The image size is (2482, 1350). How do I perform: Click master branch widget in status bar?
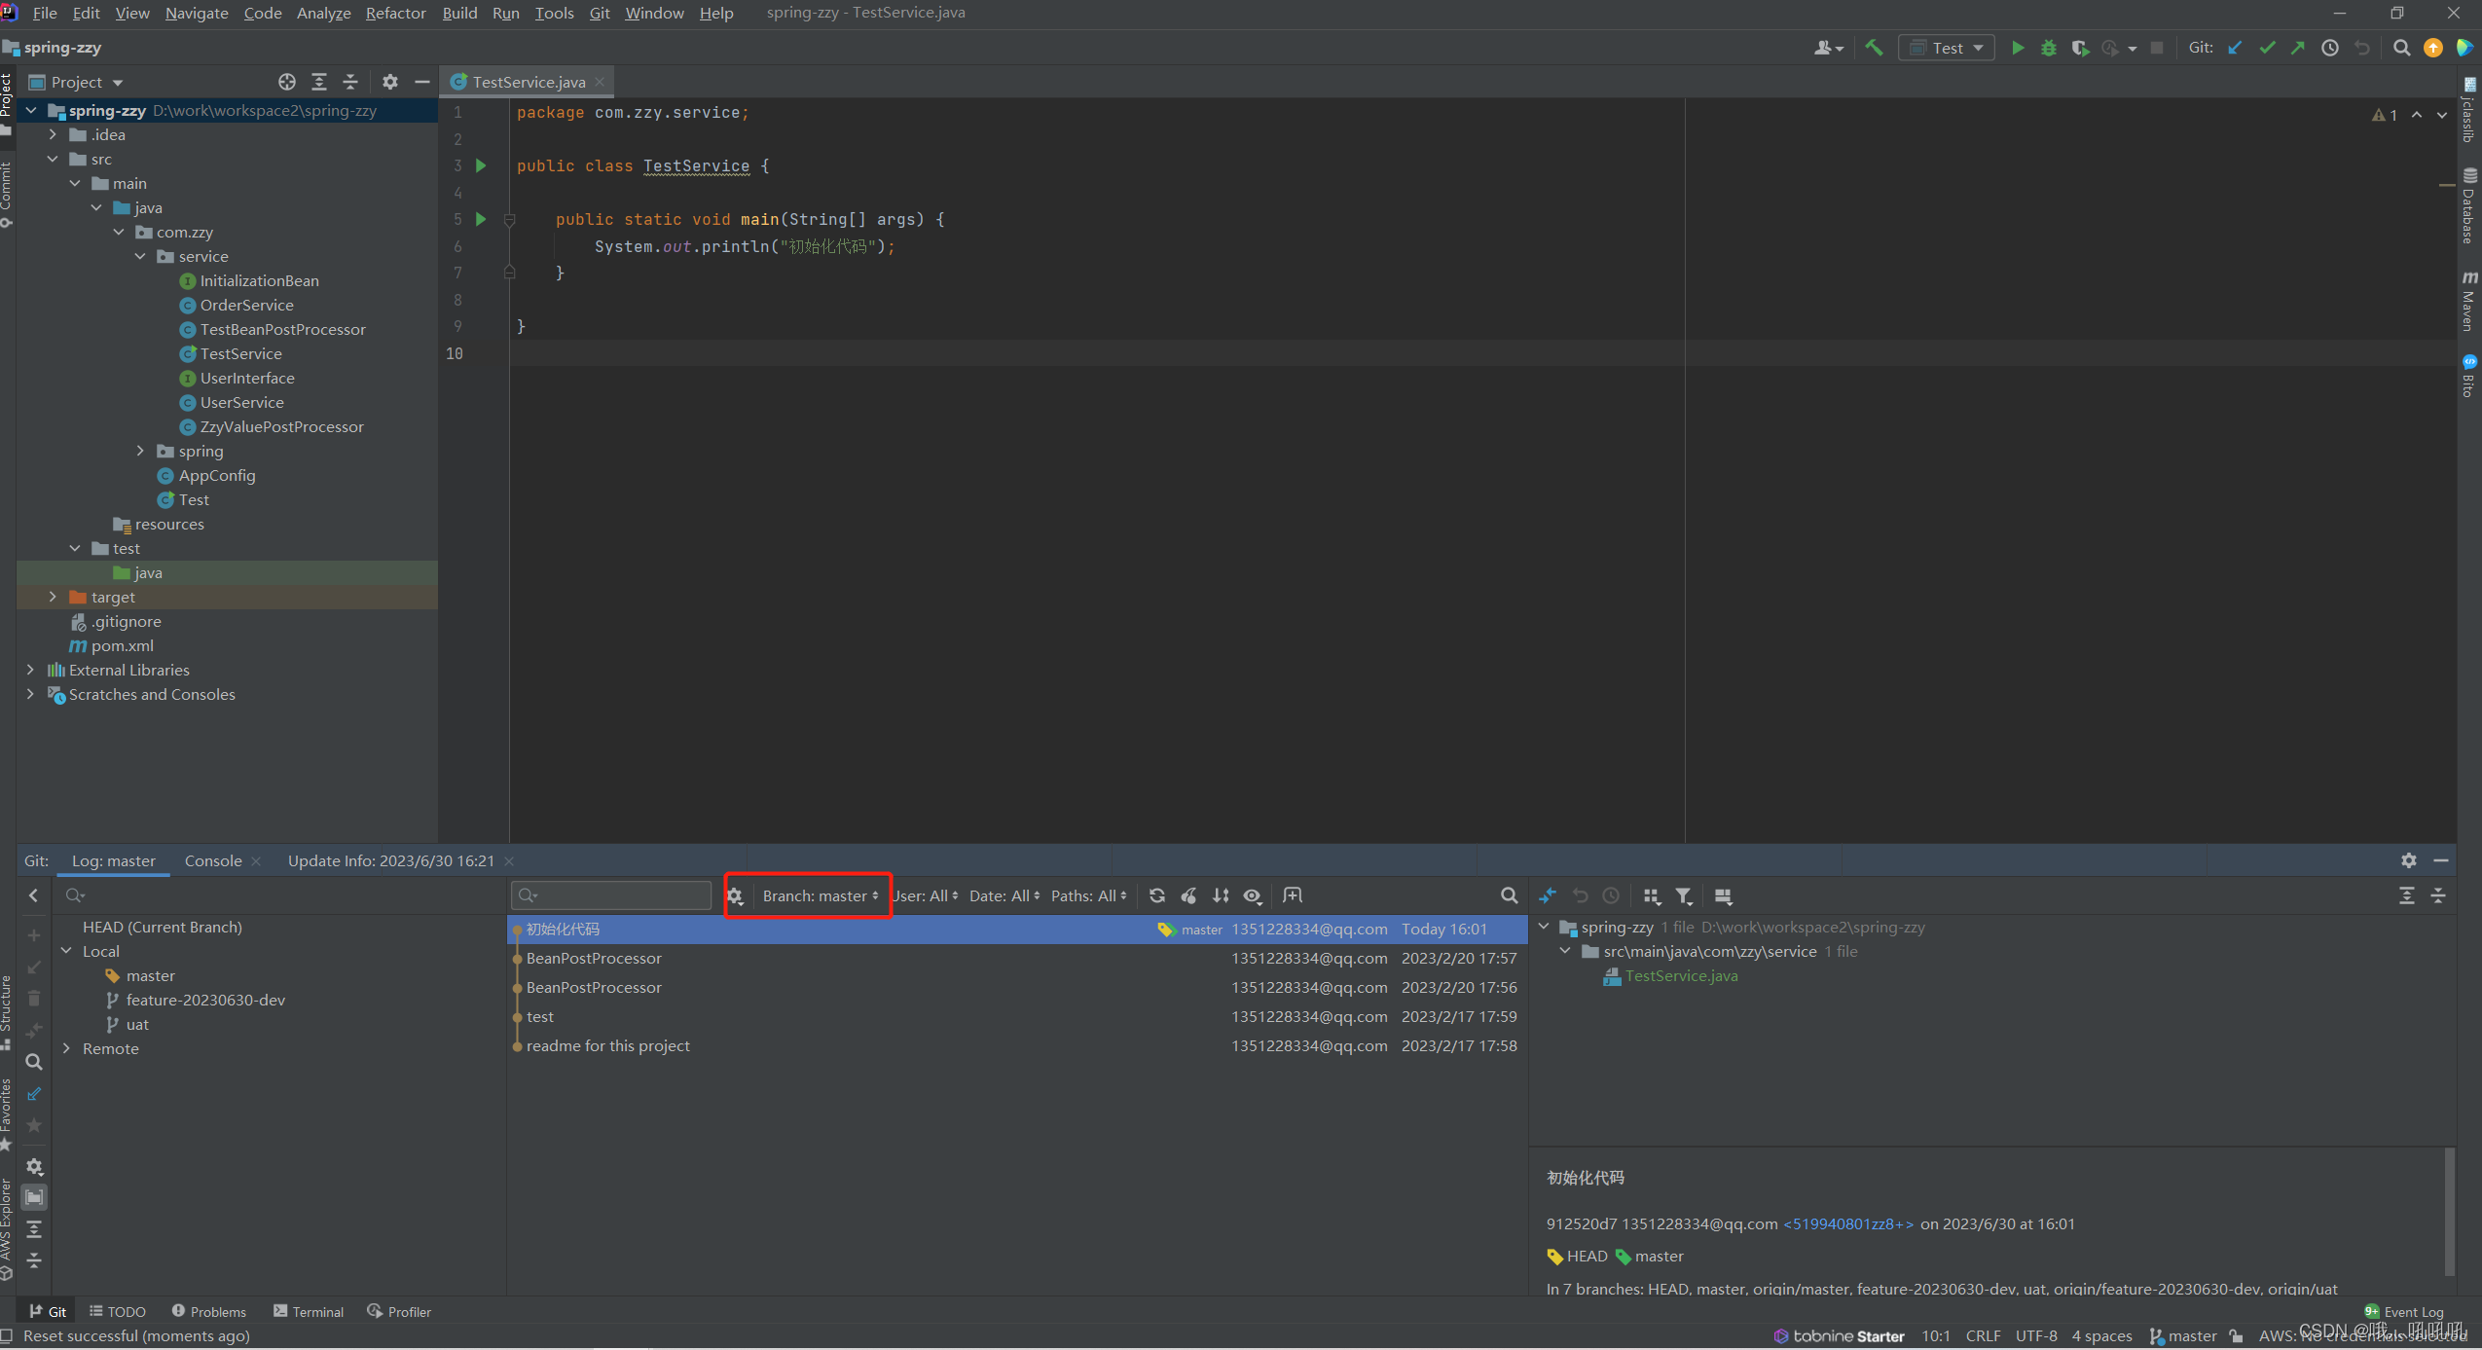2183,1336
